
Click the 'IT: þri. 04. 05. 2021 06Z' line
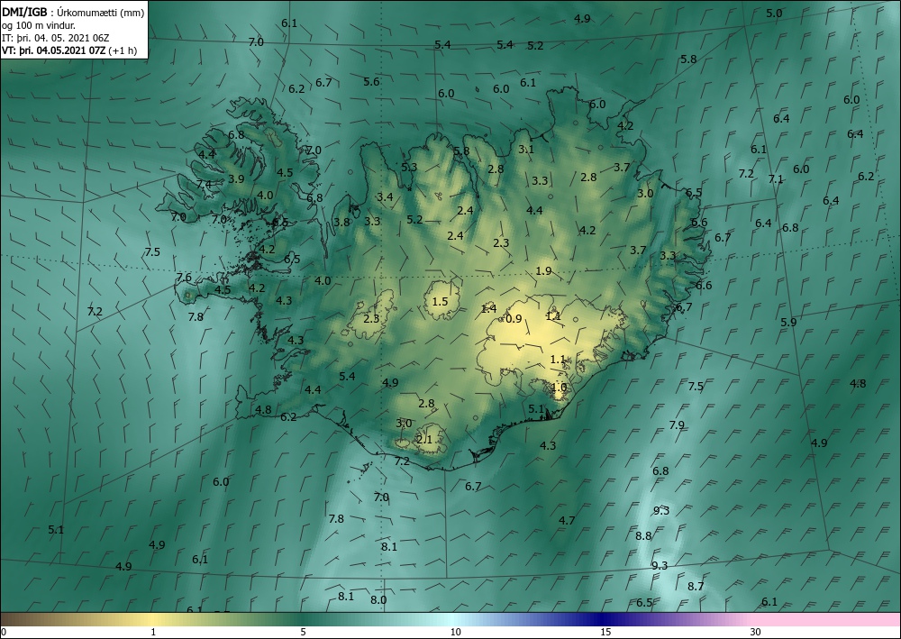(56, 38)
